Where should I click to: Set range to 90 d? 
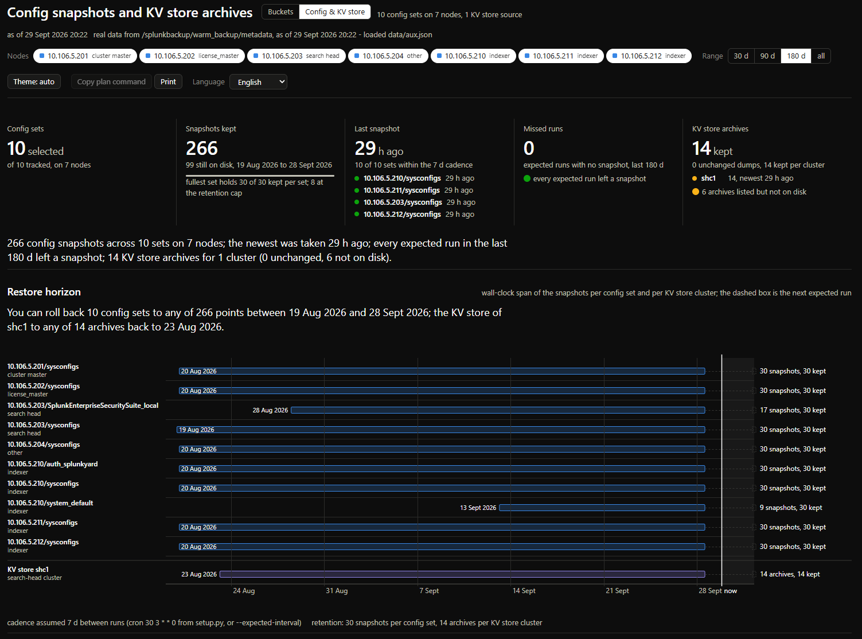click(767, 56)
